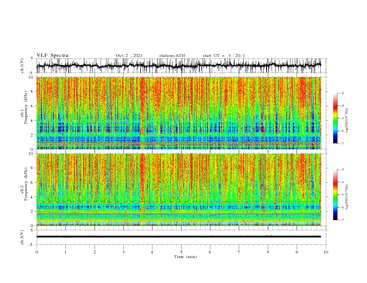Screen dimensions: 367x283
Task: Click the "ch.3(V)" axis label
Action: pos(22,237)
